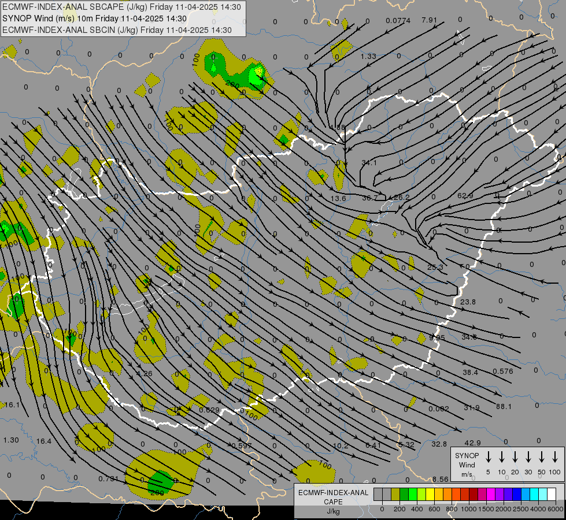The height and width of the screenshot is (520, 566).
Task: Click the 6.41 station value
Action: [x=373, y=445]
